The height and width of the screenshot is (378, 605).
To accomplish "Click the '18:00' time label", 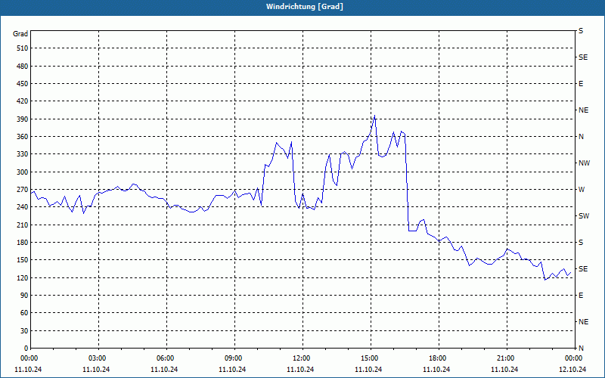I will point(439,358).
